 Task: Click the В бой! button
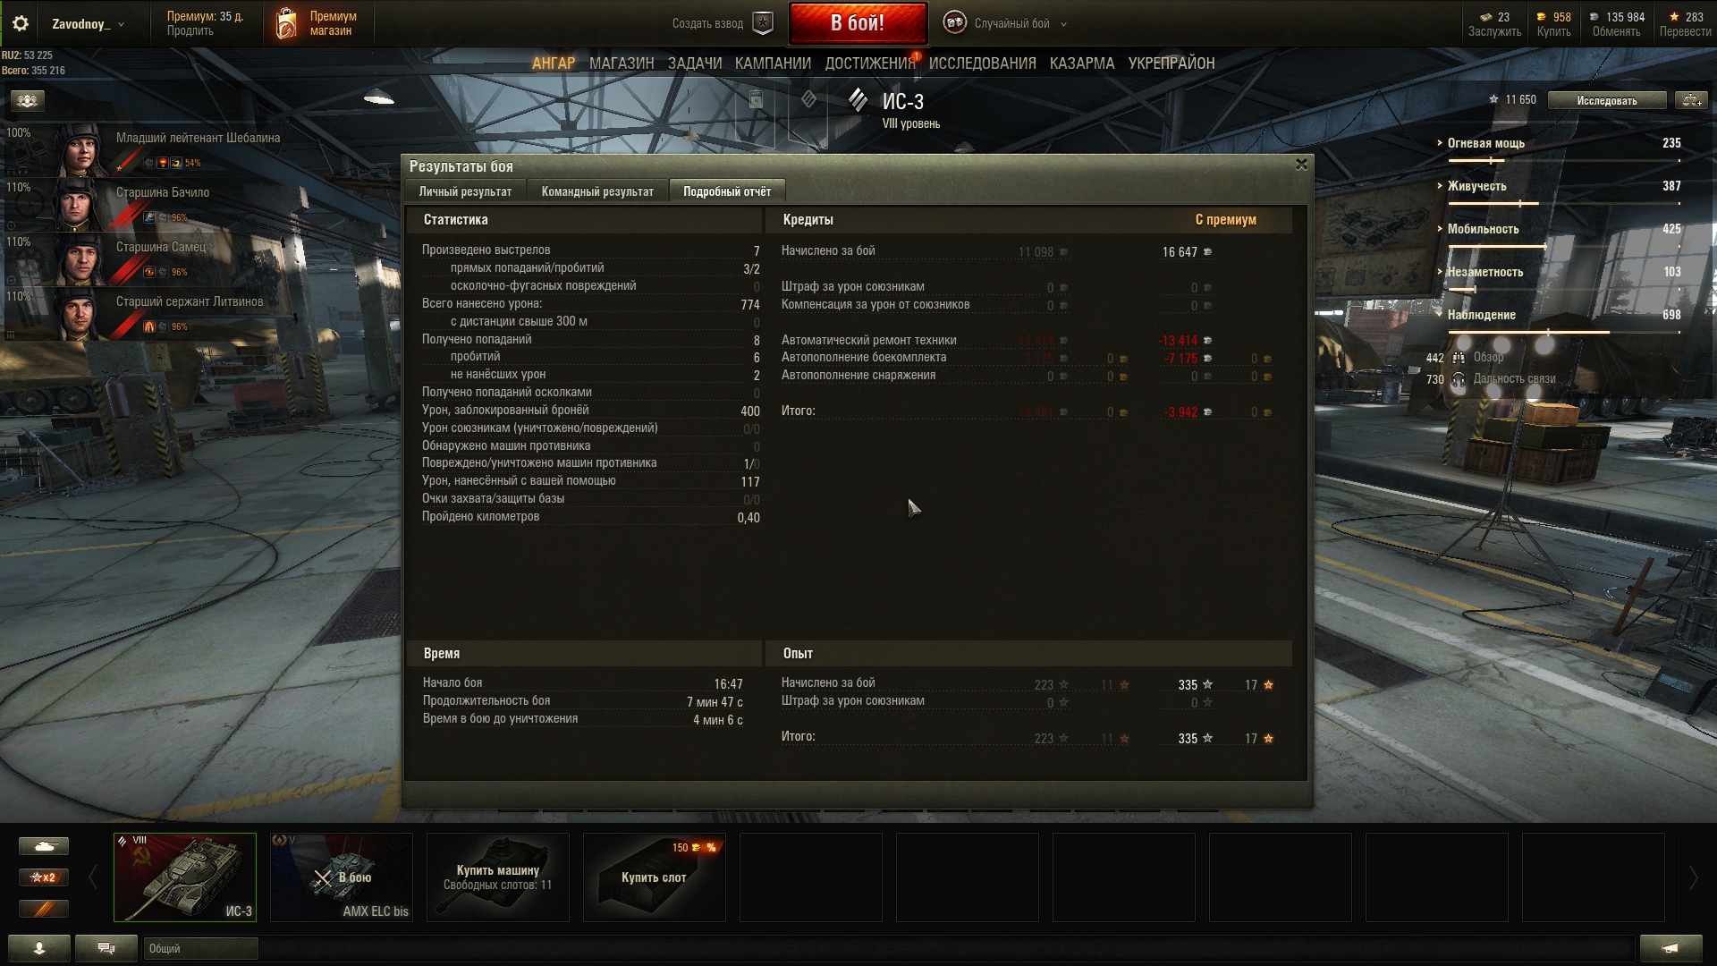click(858, 23)
